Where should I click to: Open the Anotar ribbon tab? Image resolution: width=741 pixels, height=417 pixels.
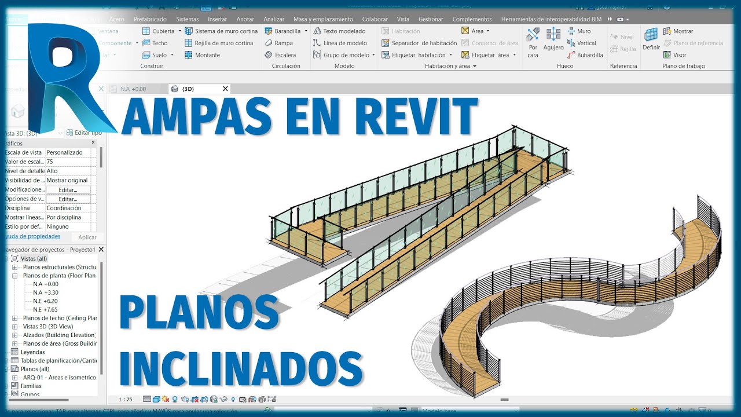click(245, 19)
